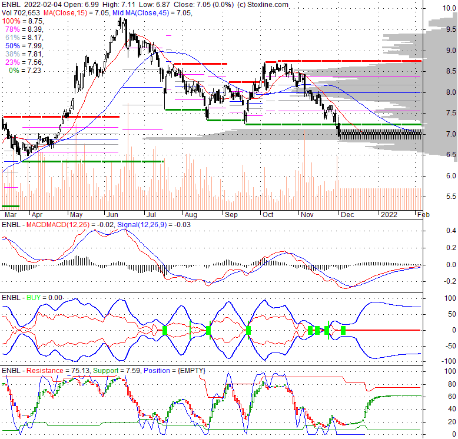This screenshot has height=439, width=458.
Task: Click the '0% = 7.23' level label
Action: (25, 71)
